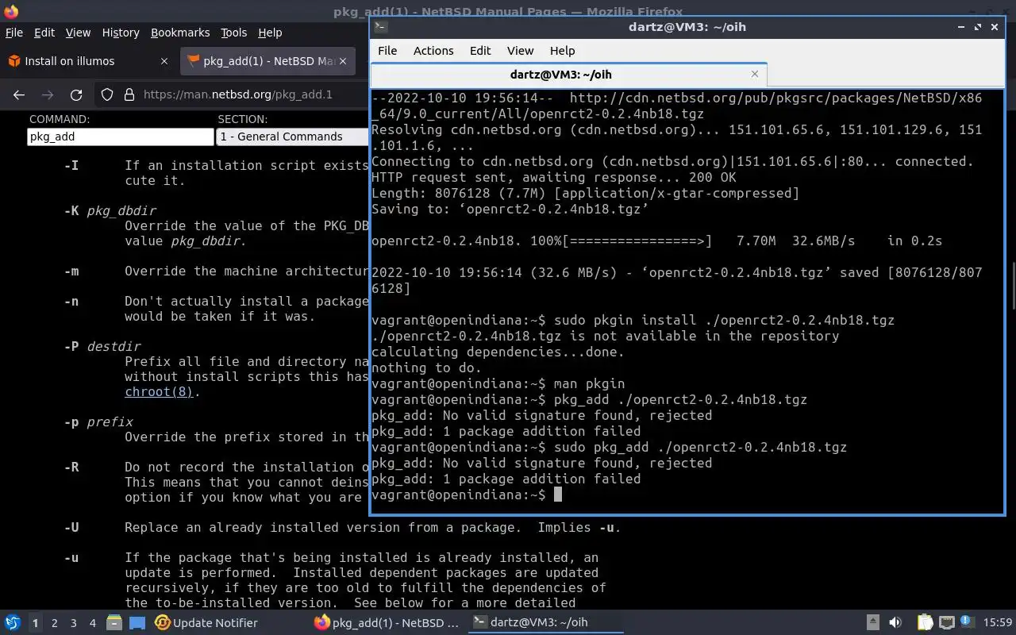Click the '-P destdir' option text
Image resolution: width=1016 pixels, height=635 pixels.
pyautogui.click(x=102, y=346)
